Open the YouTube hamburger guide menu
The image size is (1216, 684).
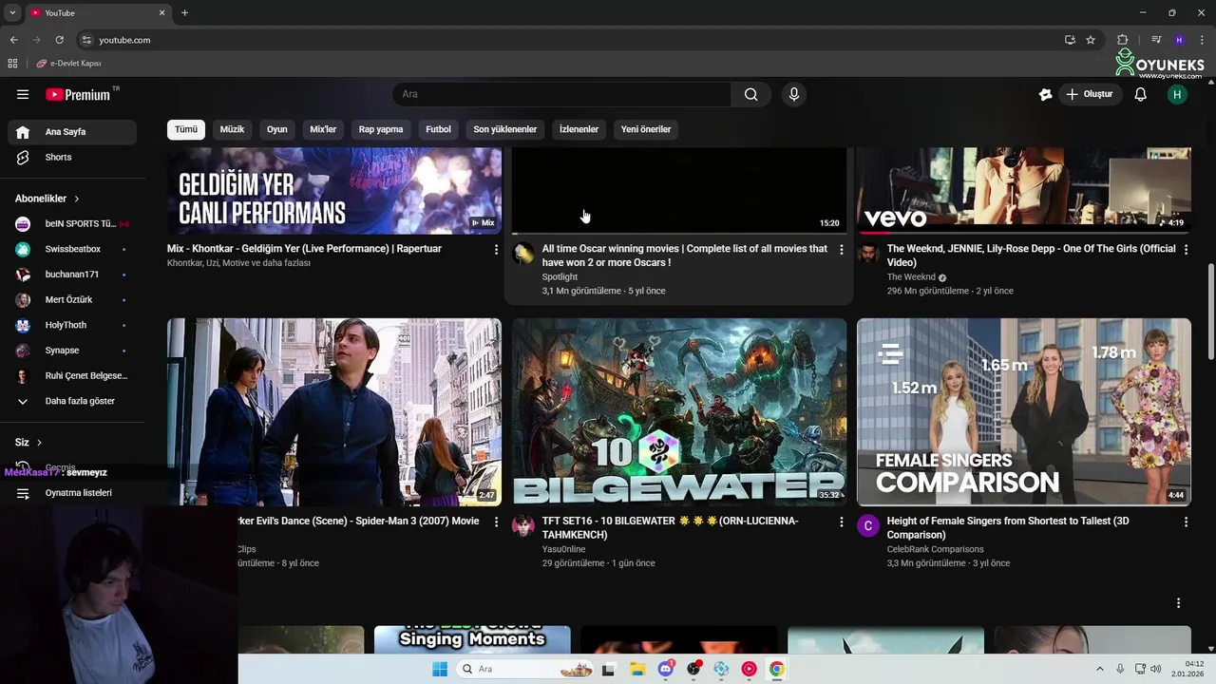click(23, 94)
